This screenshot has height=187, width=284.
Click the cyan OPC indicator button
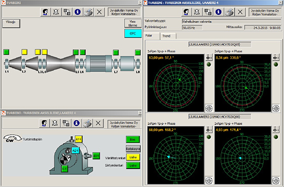coord(133,34)
